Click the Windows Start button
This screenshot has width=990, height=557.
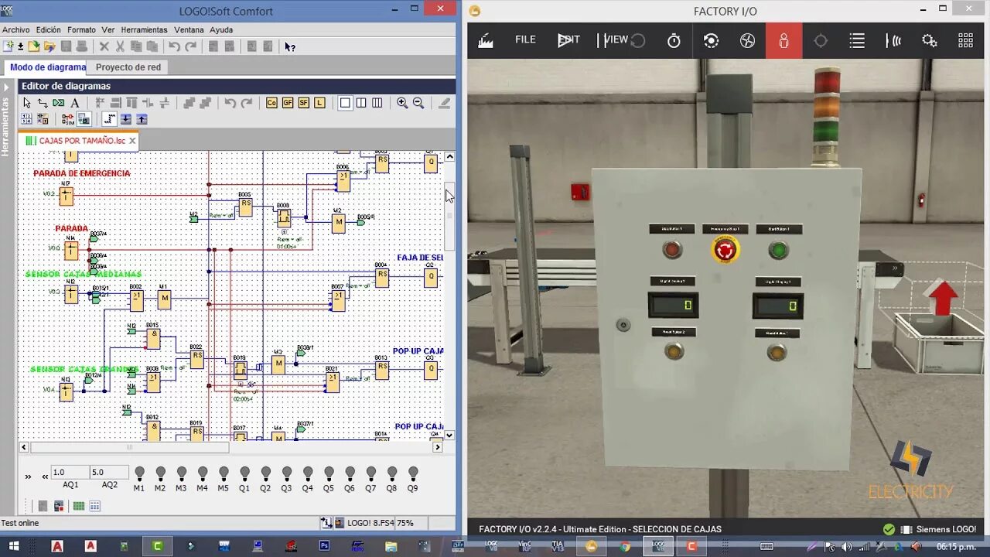click(x=13, y=546)
